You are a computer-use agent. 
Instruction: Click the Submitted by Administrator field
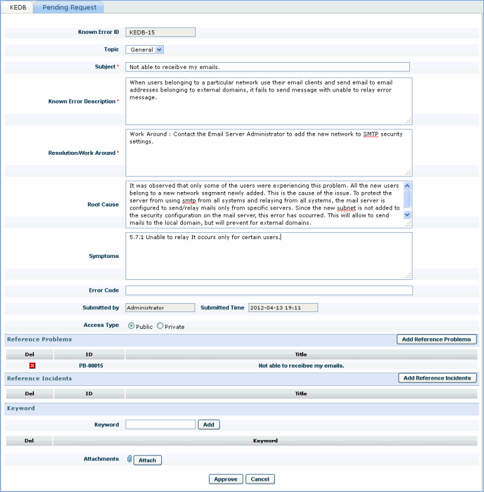pyautogui.click(x=161, y=307)
